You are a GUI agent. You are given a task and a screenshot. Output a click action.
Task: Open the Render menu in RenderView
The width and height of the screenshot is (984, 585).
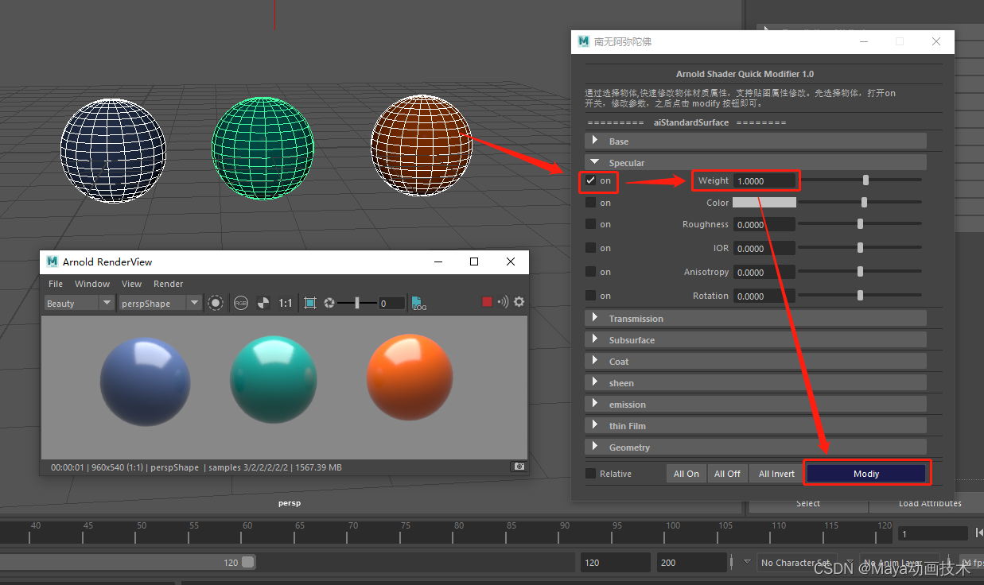[168, 284]
